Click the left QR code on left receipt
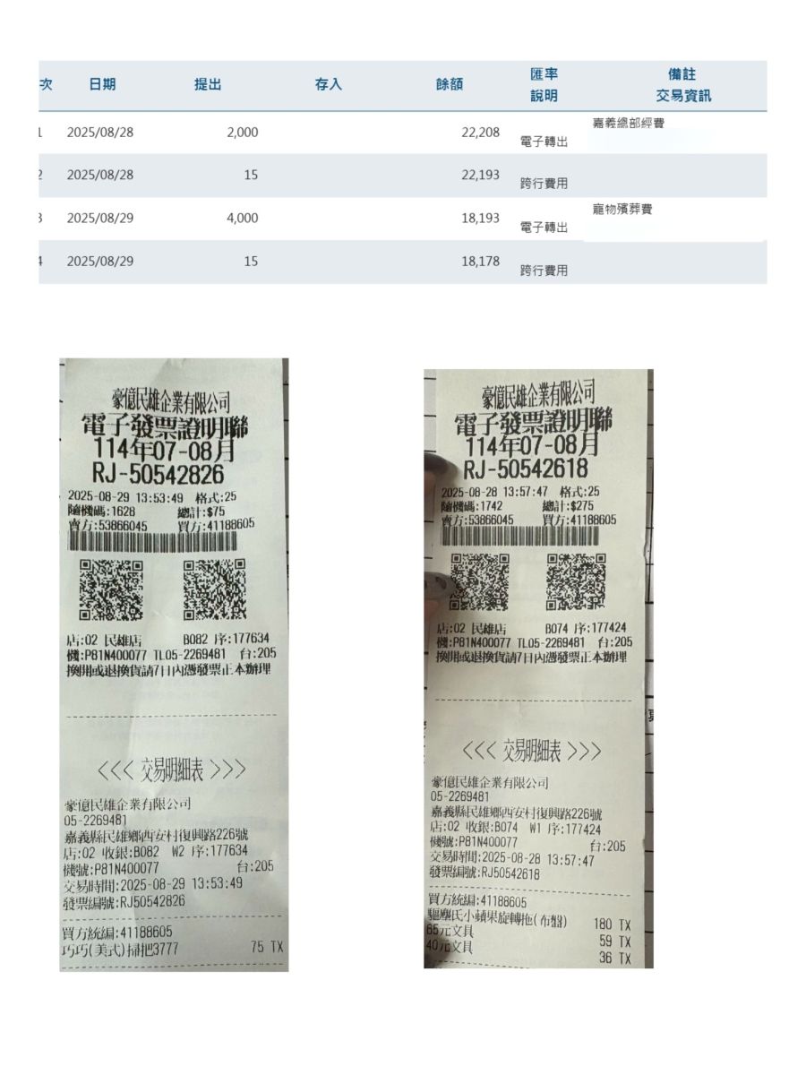806x1075 pixels. pos(111,589)
